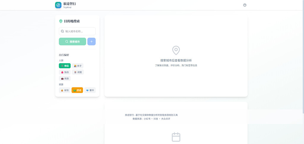Choose the 奢华 budget option
Screen dimensions: 304x144
click(90, 90)
